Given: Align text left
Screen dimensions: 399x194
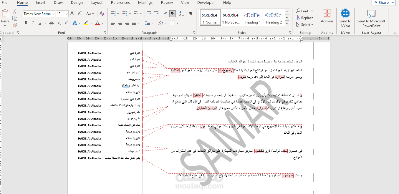Looking at the screenshot, I should point(113,23).
